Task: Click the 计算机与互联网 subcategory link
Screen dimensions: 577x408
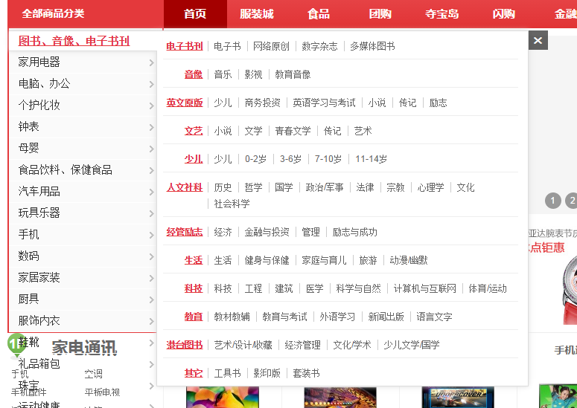Action: tap(424, 288)
